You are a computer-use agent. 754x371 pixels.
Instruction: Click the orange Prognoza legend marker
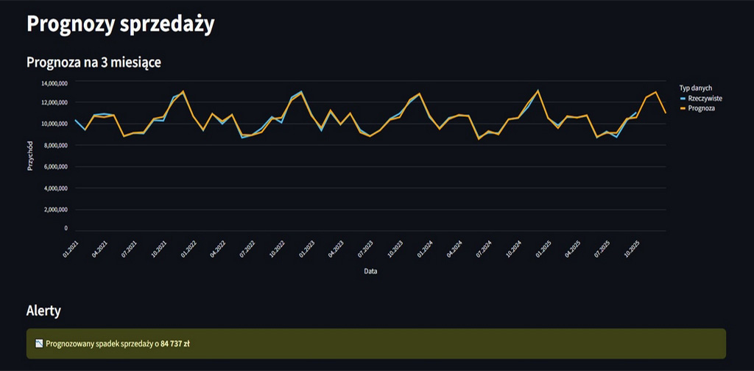[x=683, y=108]
